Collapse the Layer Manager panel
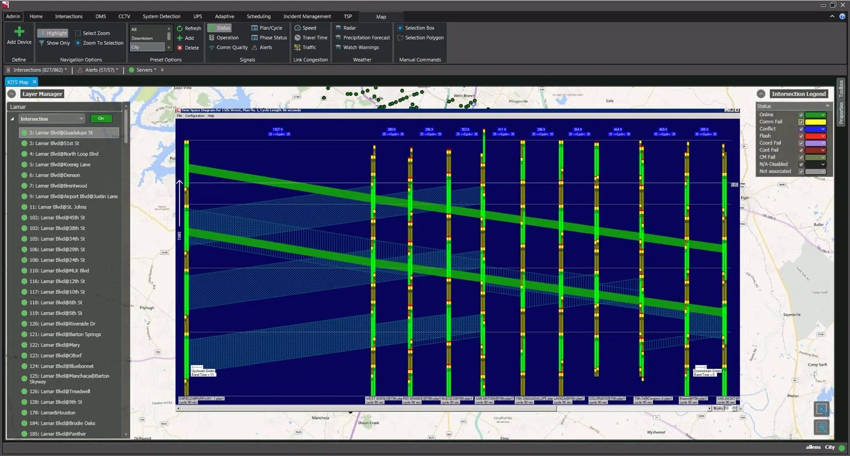 tap(12, 94)
